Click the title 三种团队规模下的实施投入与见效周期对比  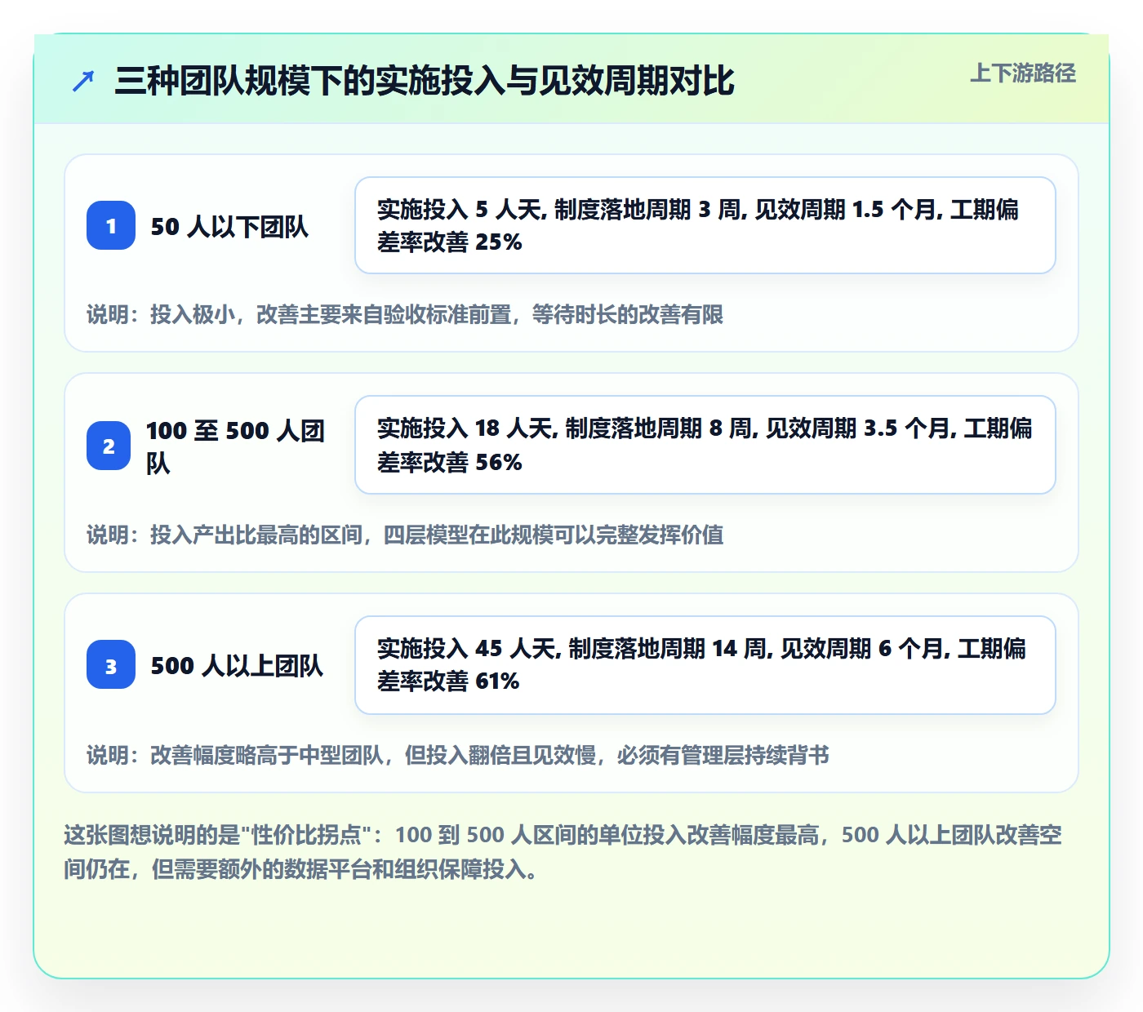click(425, 81)
